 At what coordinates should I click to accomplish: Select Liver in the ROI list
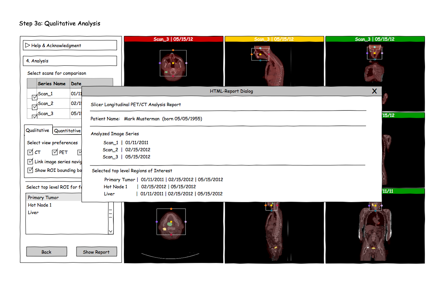click(x=33, y=213)
